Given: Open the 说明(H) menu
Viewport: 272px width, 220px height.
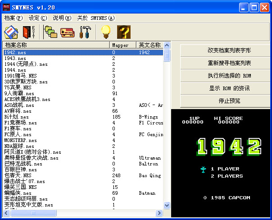Looking at the screenshot, I should (62, 18).
